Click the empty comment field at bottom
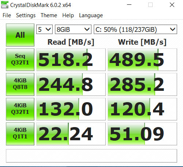Image resolution: width=183 pixels, height=167 pixels. [x=91, y=156]
